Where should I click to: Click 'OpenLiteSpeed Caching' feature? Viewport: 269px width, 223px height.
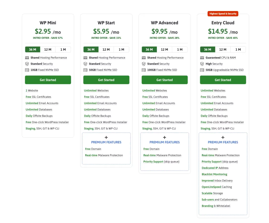pos(217,187)
